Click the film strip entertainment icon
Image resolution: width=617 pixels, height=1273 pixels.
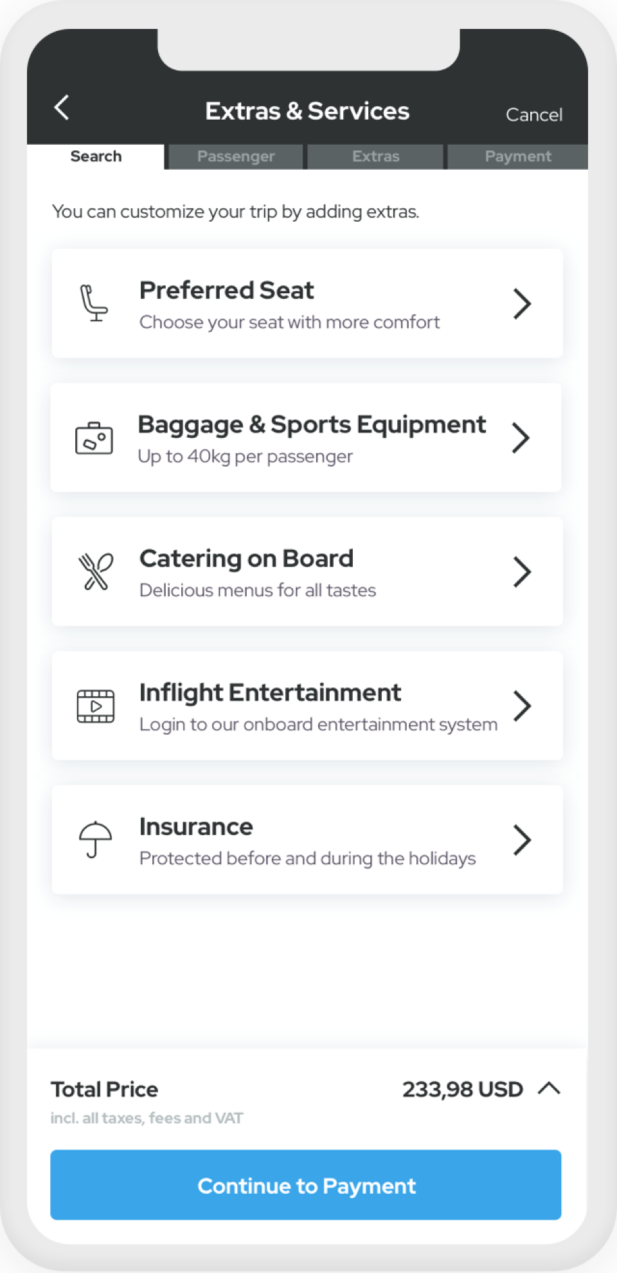96,706
